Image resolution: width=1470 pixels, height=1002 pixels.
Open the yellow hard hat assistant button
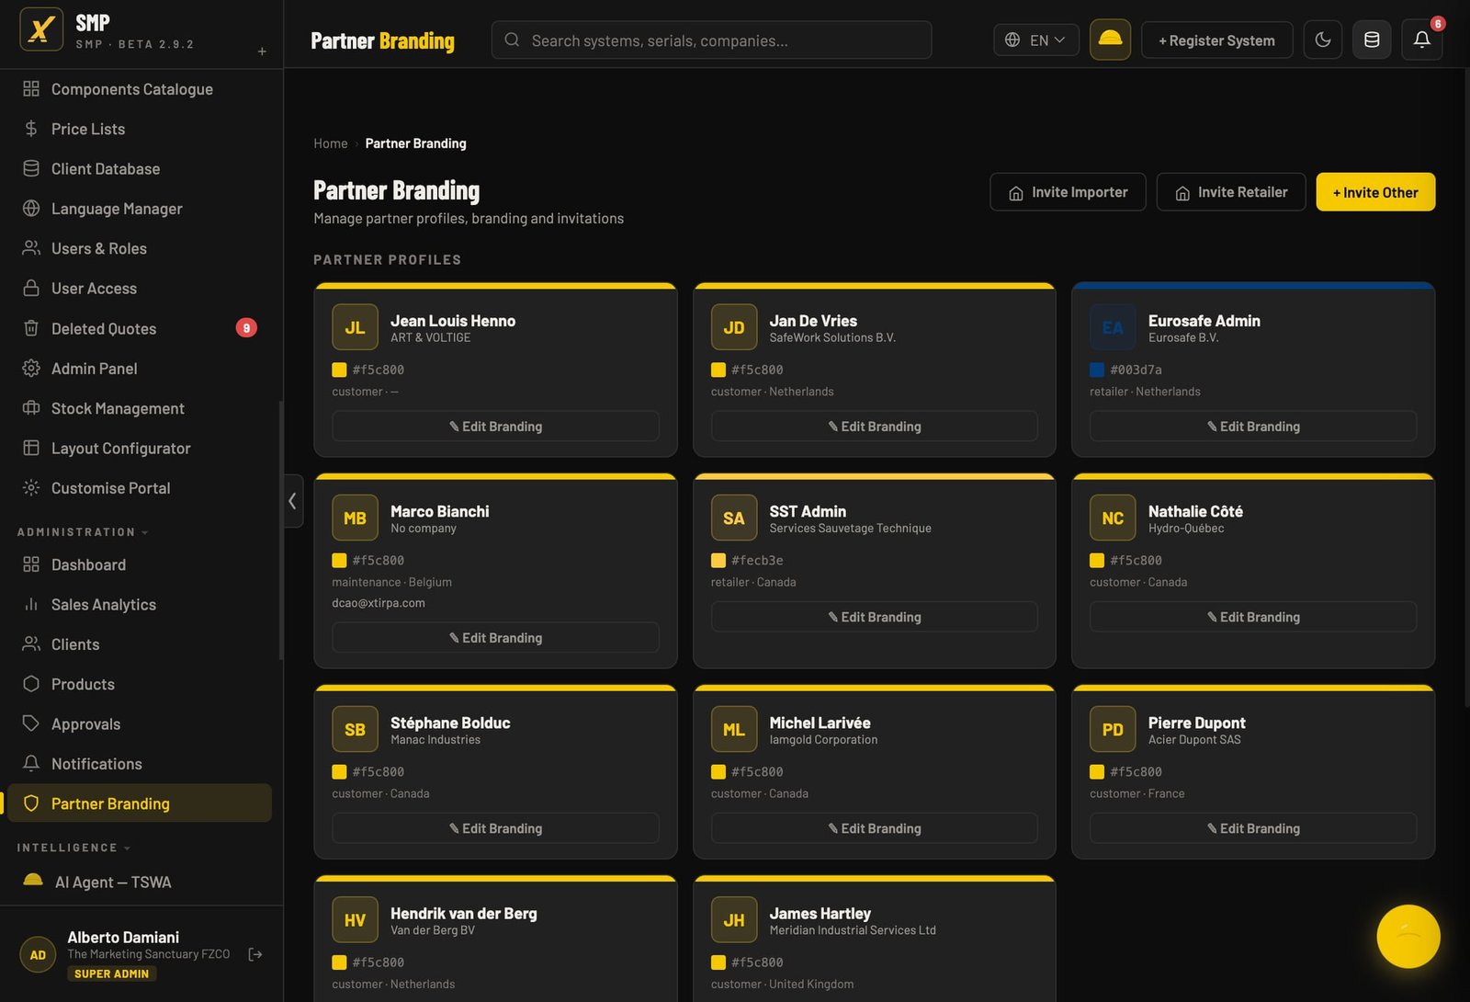pos(1110,40)
